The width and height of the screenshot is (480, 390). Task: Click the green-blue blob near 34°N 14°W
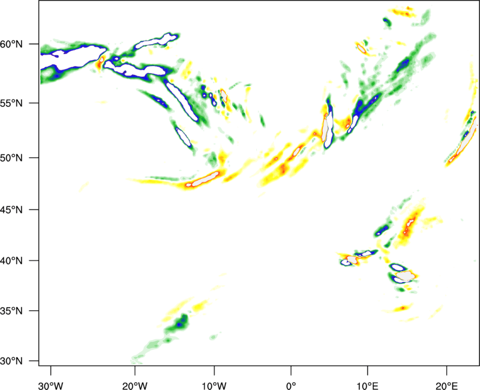178,324
